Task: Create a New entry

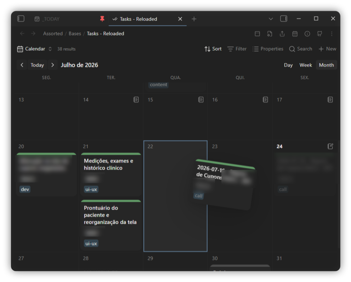Action: 327,49
